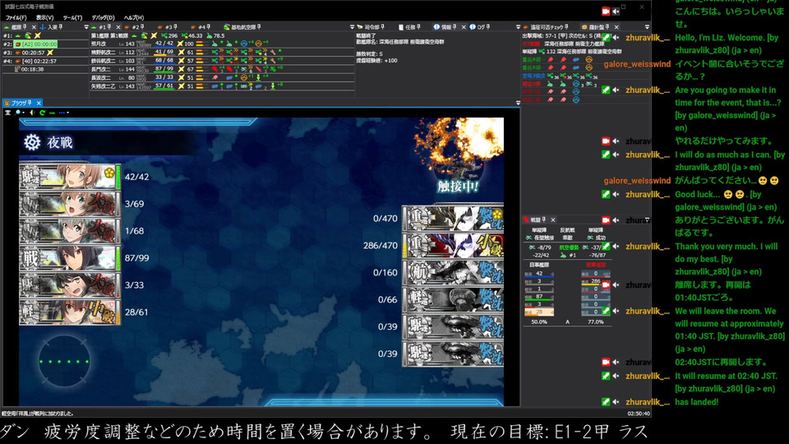Click the red camera icon beside やれるだけやってみます
Screen dimensions: 789x444
pyautogui.click(x=606, y=141)
